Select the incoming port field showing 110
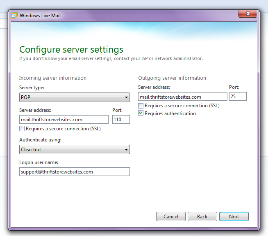 coord(121,120)
